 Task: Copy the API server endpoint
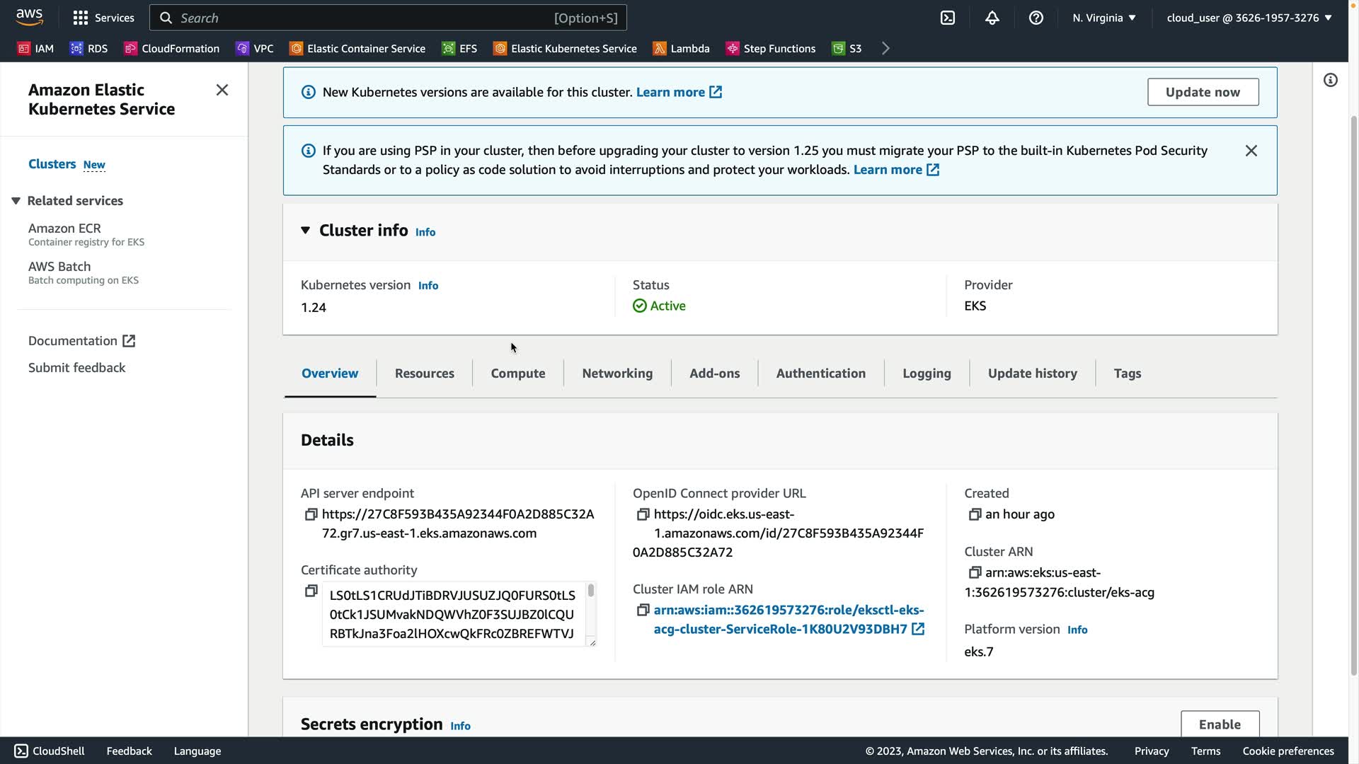coord(311,514)
